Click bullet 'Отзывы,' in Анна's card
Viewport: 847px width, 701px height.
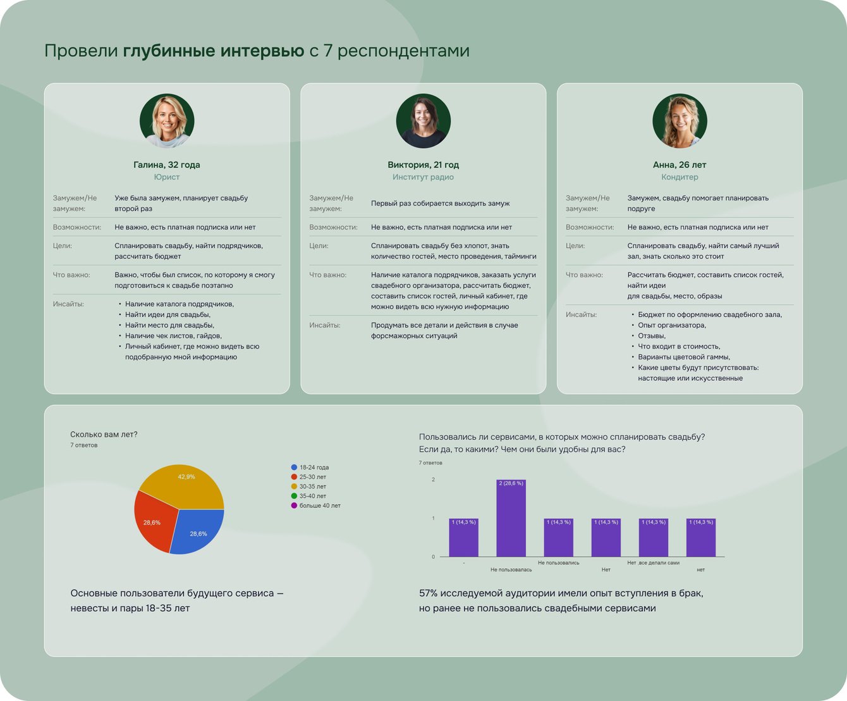tap(652, 336)
